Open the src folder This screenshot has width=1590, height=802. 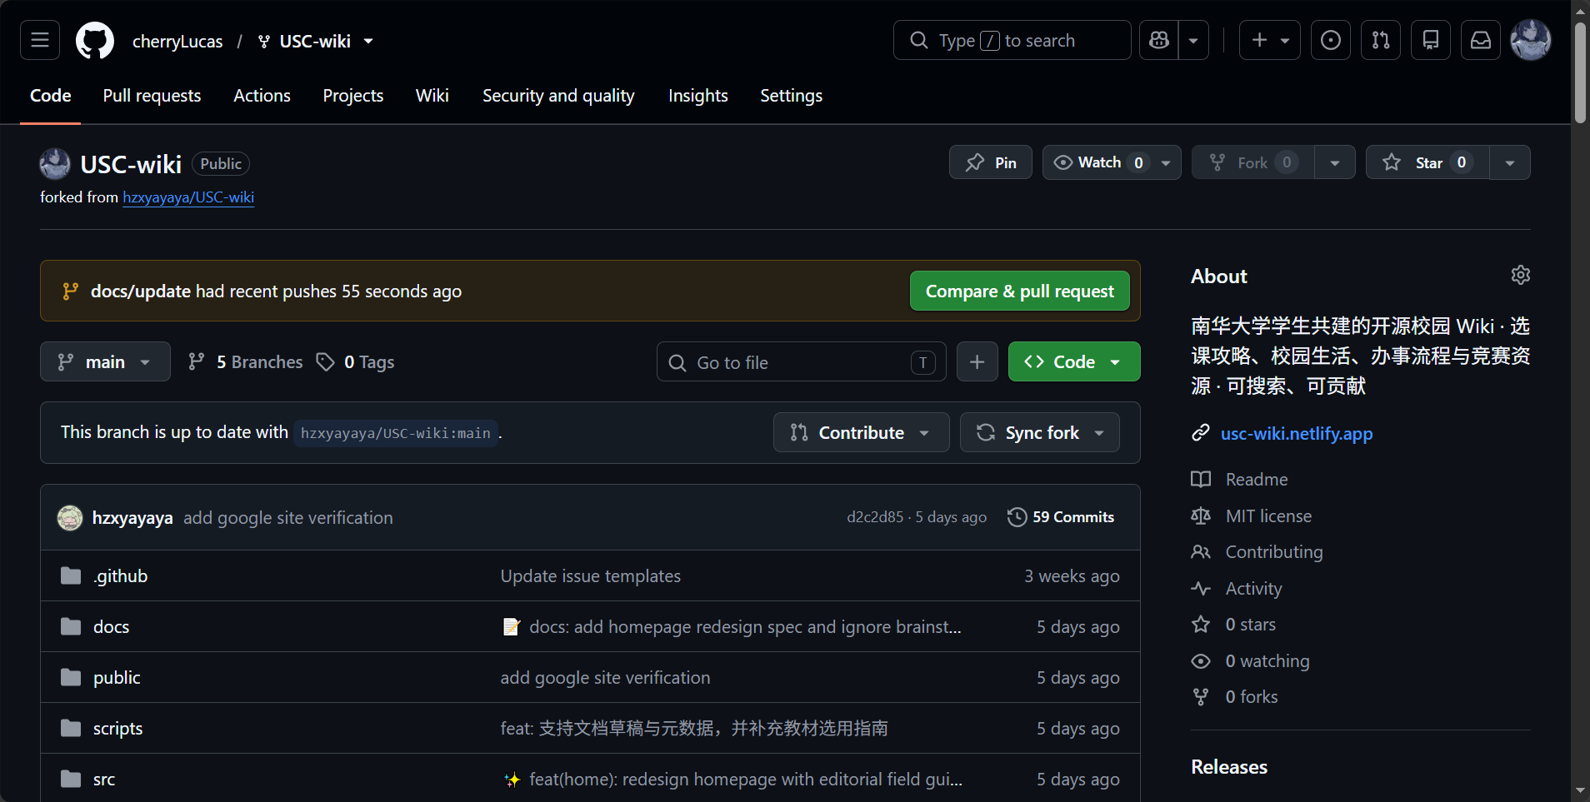[x=104, y=779]
